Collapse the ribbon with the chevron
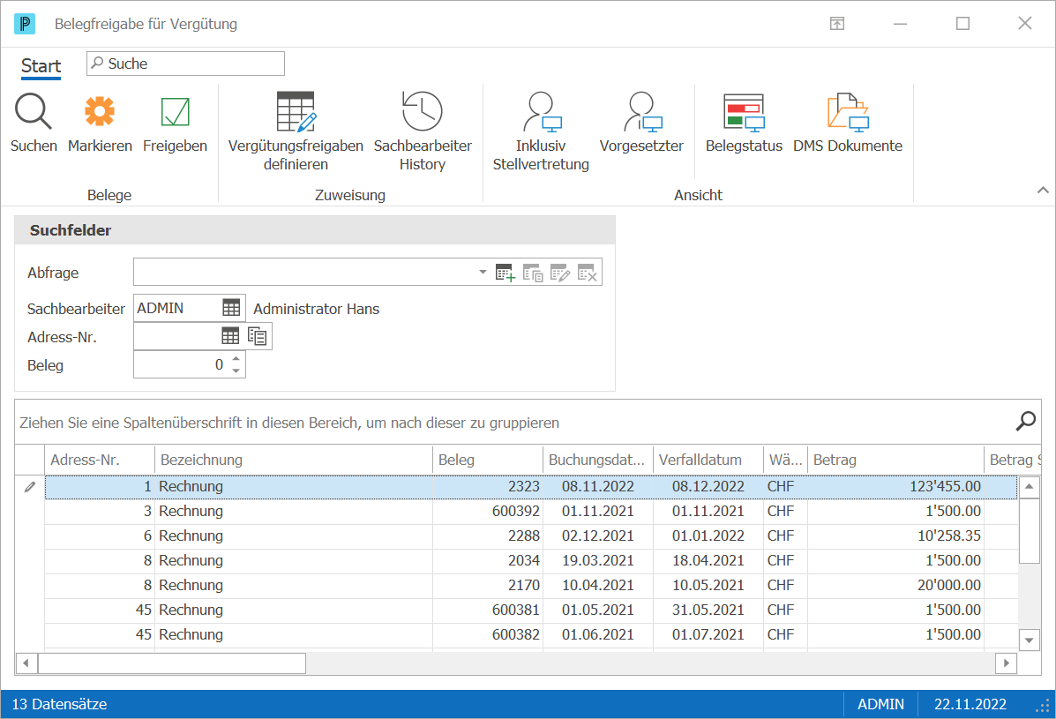 tap(1043, 190)
